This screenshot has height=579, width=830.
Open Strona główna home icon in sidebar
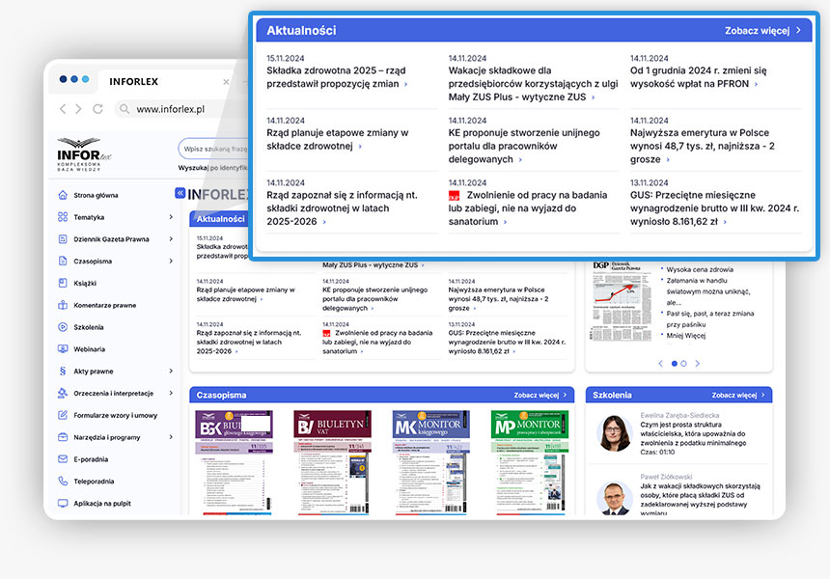[63, 195]
